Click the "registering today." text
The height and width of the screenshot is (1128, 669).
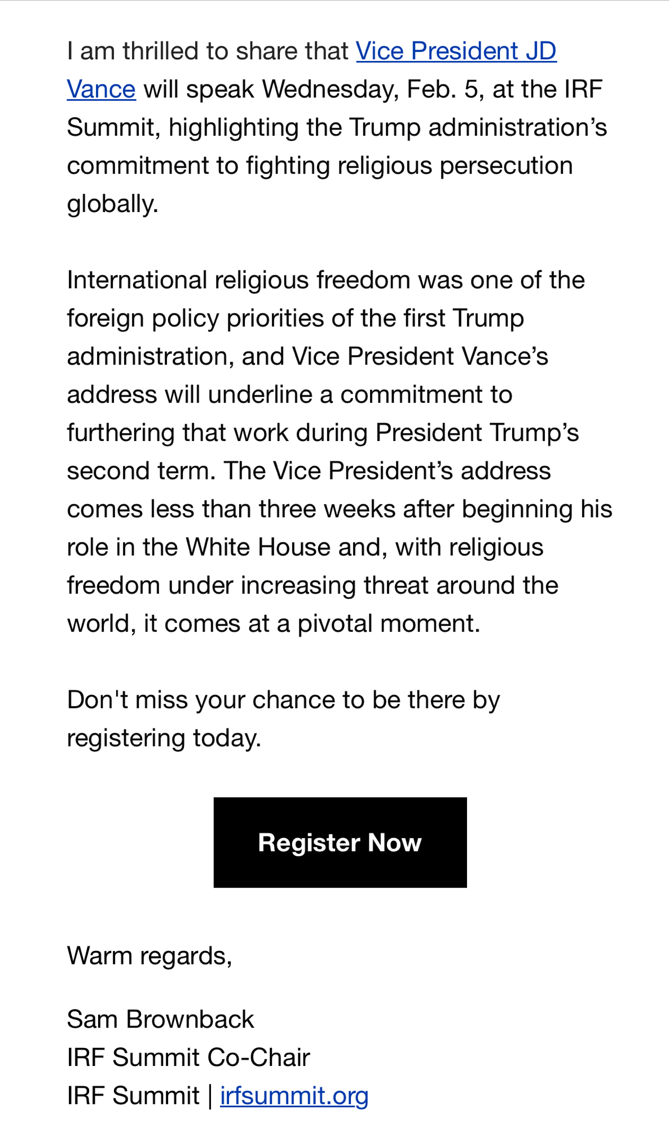point(164,738)
